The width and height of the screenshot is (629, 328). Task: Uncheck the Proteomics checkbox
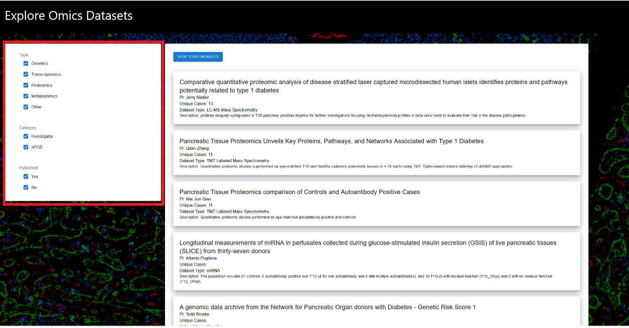(x=26, y=85)
